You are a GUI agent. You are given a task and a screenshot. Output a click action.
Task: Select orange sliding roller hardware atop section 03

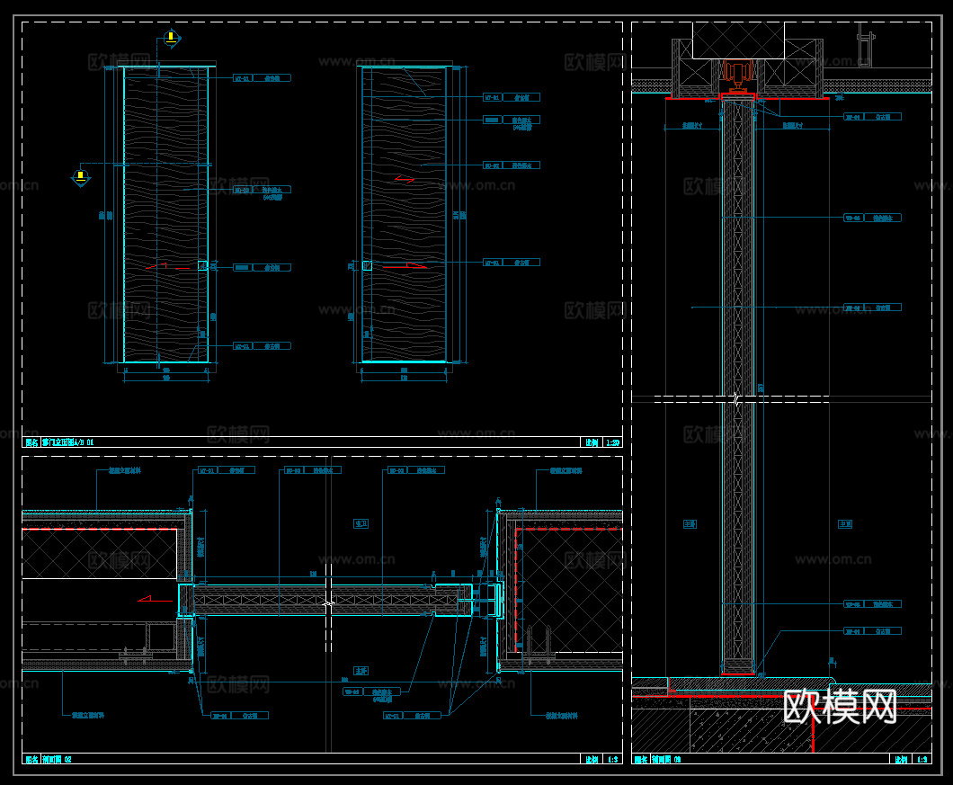pyautogui.click(x=738, y=76)
